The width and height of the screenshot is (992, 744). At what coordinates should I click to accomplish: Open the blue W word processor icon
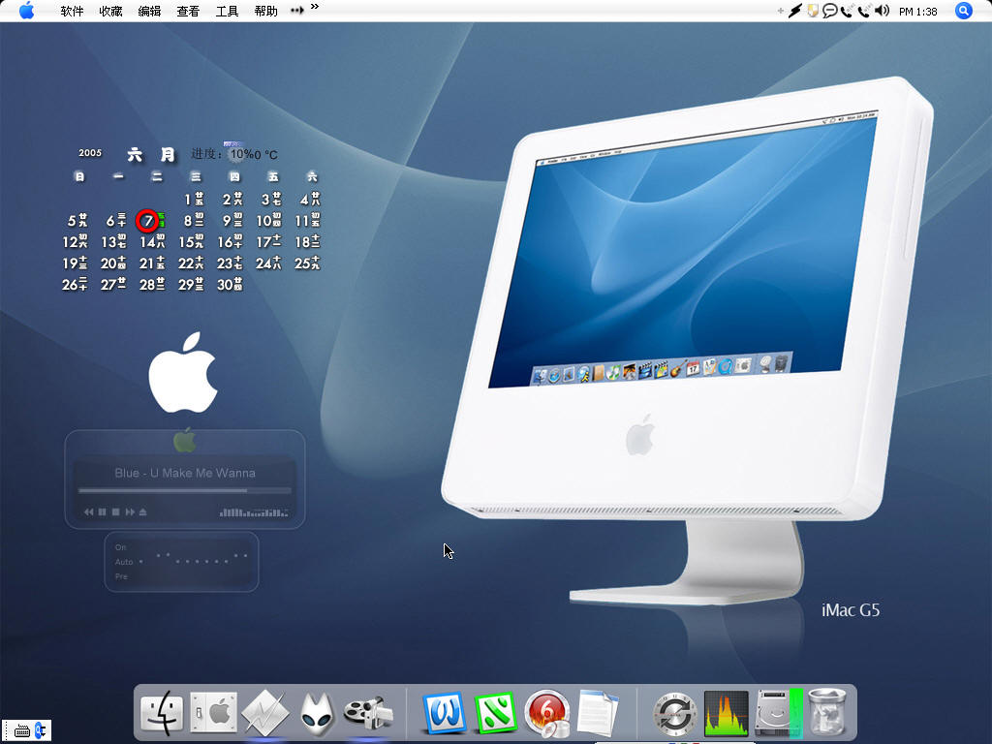click(x=444, y=713)
